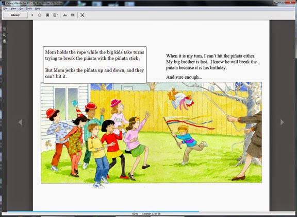
Task: Open Notes and Marks sidebar icon
Action: [x=4, y=41]
